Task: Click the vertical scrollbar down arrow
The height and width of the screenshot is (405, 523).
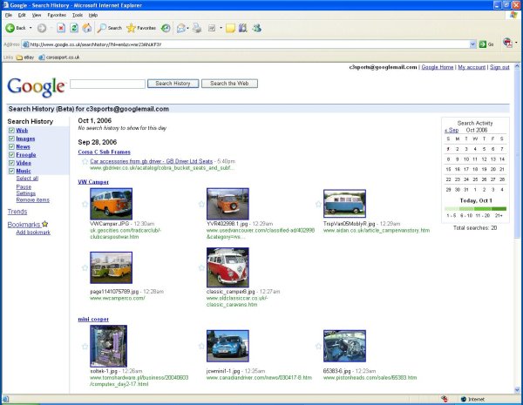Action: point(517,389)
